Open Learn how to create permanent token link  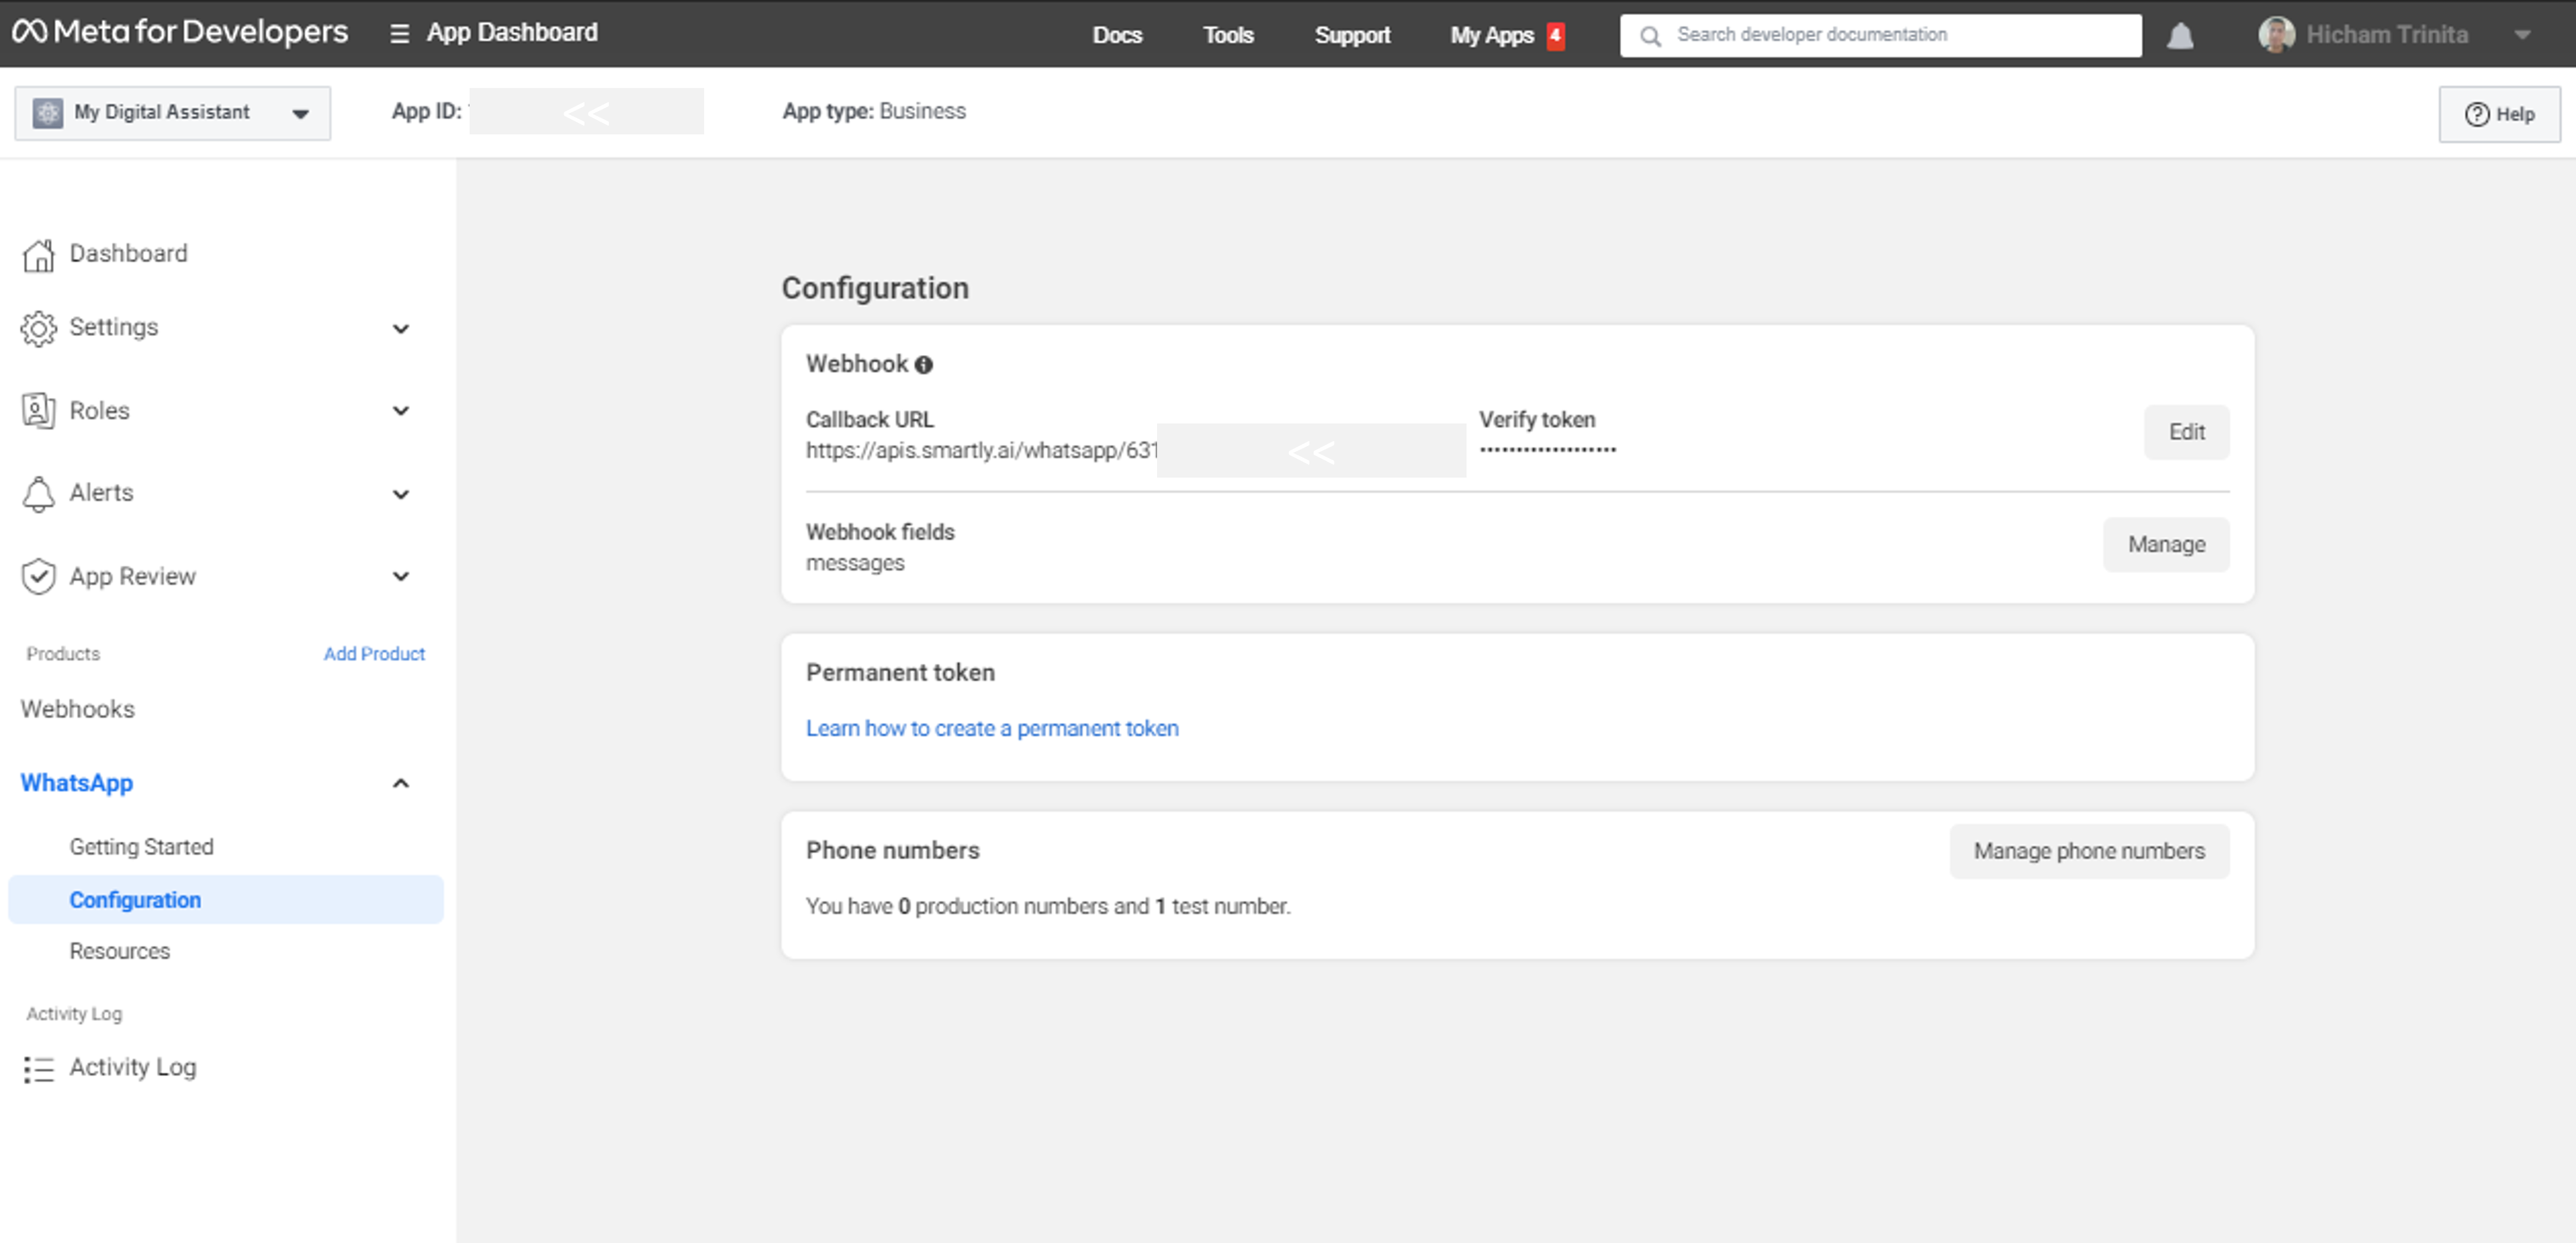992,729
